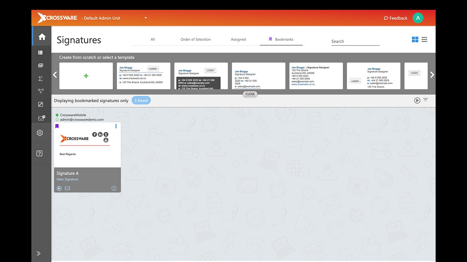Switch to the Order of Selection tab
Image resolution: width=467 pixels, height=262 pixels.
click(x=196, y=39)
